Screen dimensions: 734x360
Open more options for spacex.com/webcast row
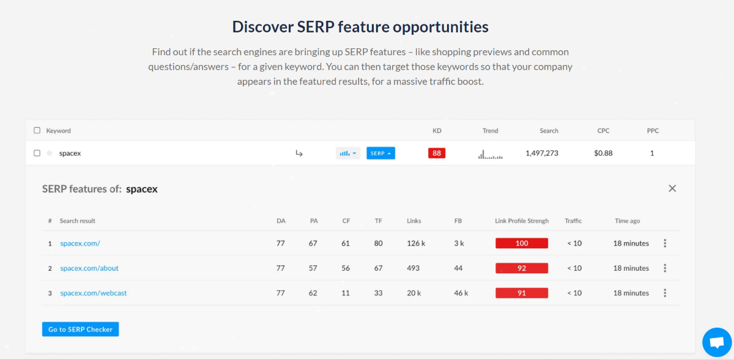[x=665, y=293]
